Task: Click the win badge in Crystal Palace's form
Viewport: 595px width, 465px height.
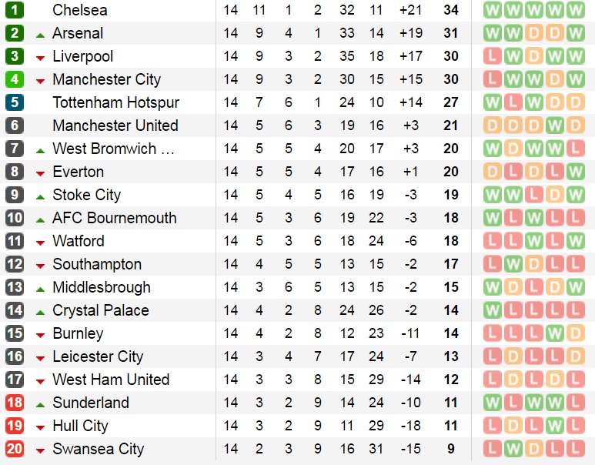Action: click(x=493, y=310)
